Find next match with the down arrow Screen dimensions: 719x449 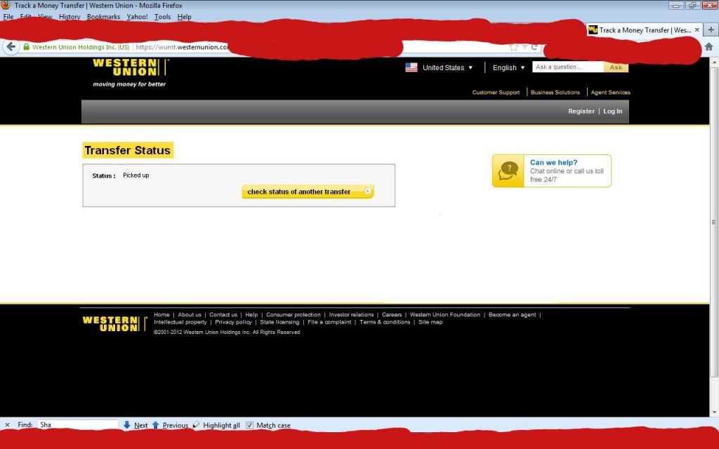coord(126,424)
